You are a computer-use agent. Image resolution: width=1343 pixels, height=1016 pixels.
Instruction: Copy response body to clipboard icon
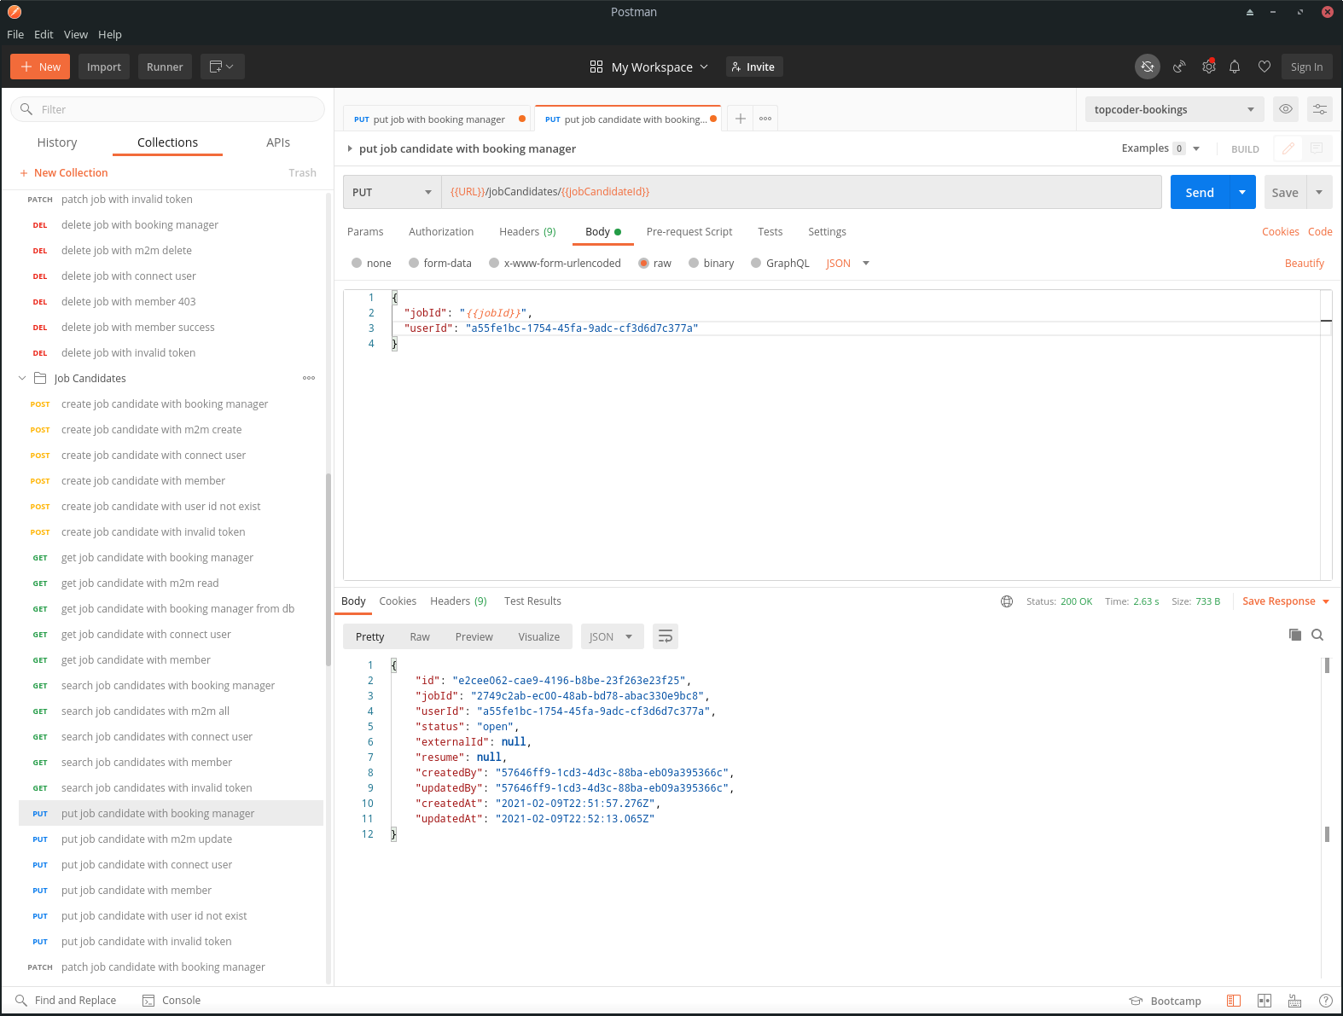pyautogui.click(x=1295, y=635)
